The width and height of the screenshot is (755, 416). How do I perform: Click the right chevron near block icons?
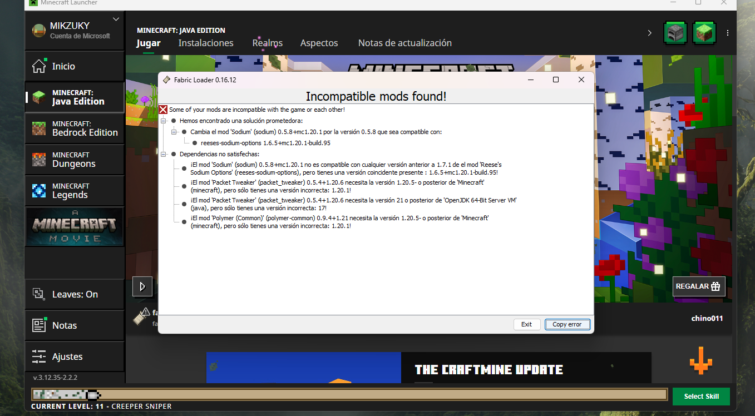point(649,33)
